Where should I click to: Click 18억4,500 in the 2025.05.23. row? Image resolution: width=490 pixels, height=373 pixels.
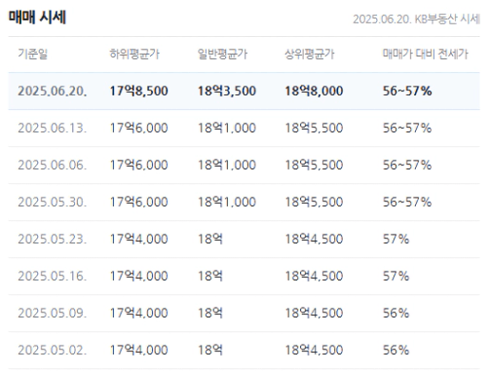pyautogui.click(x=314, y=239)
